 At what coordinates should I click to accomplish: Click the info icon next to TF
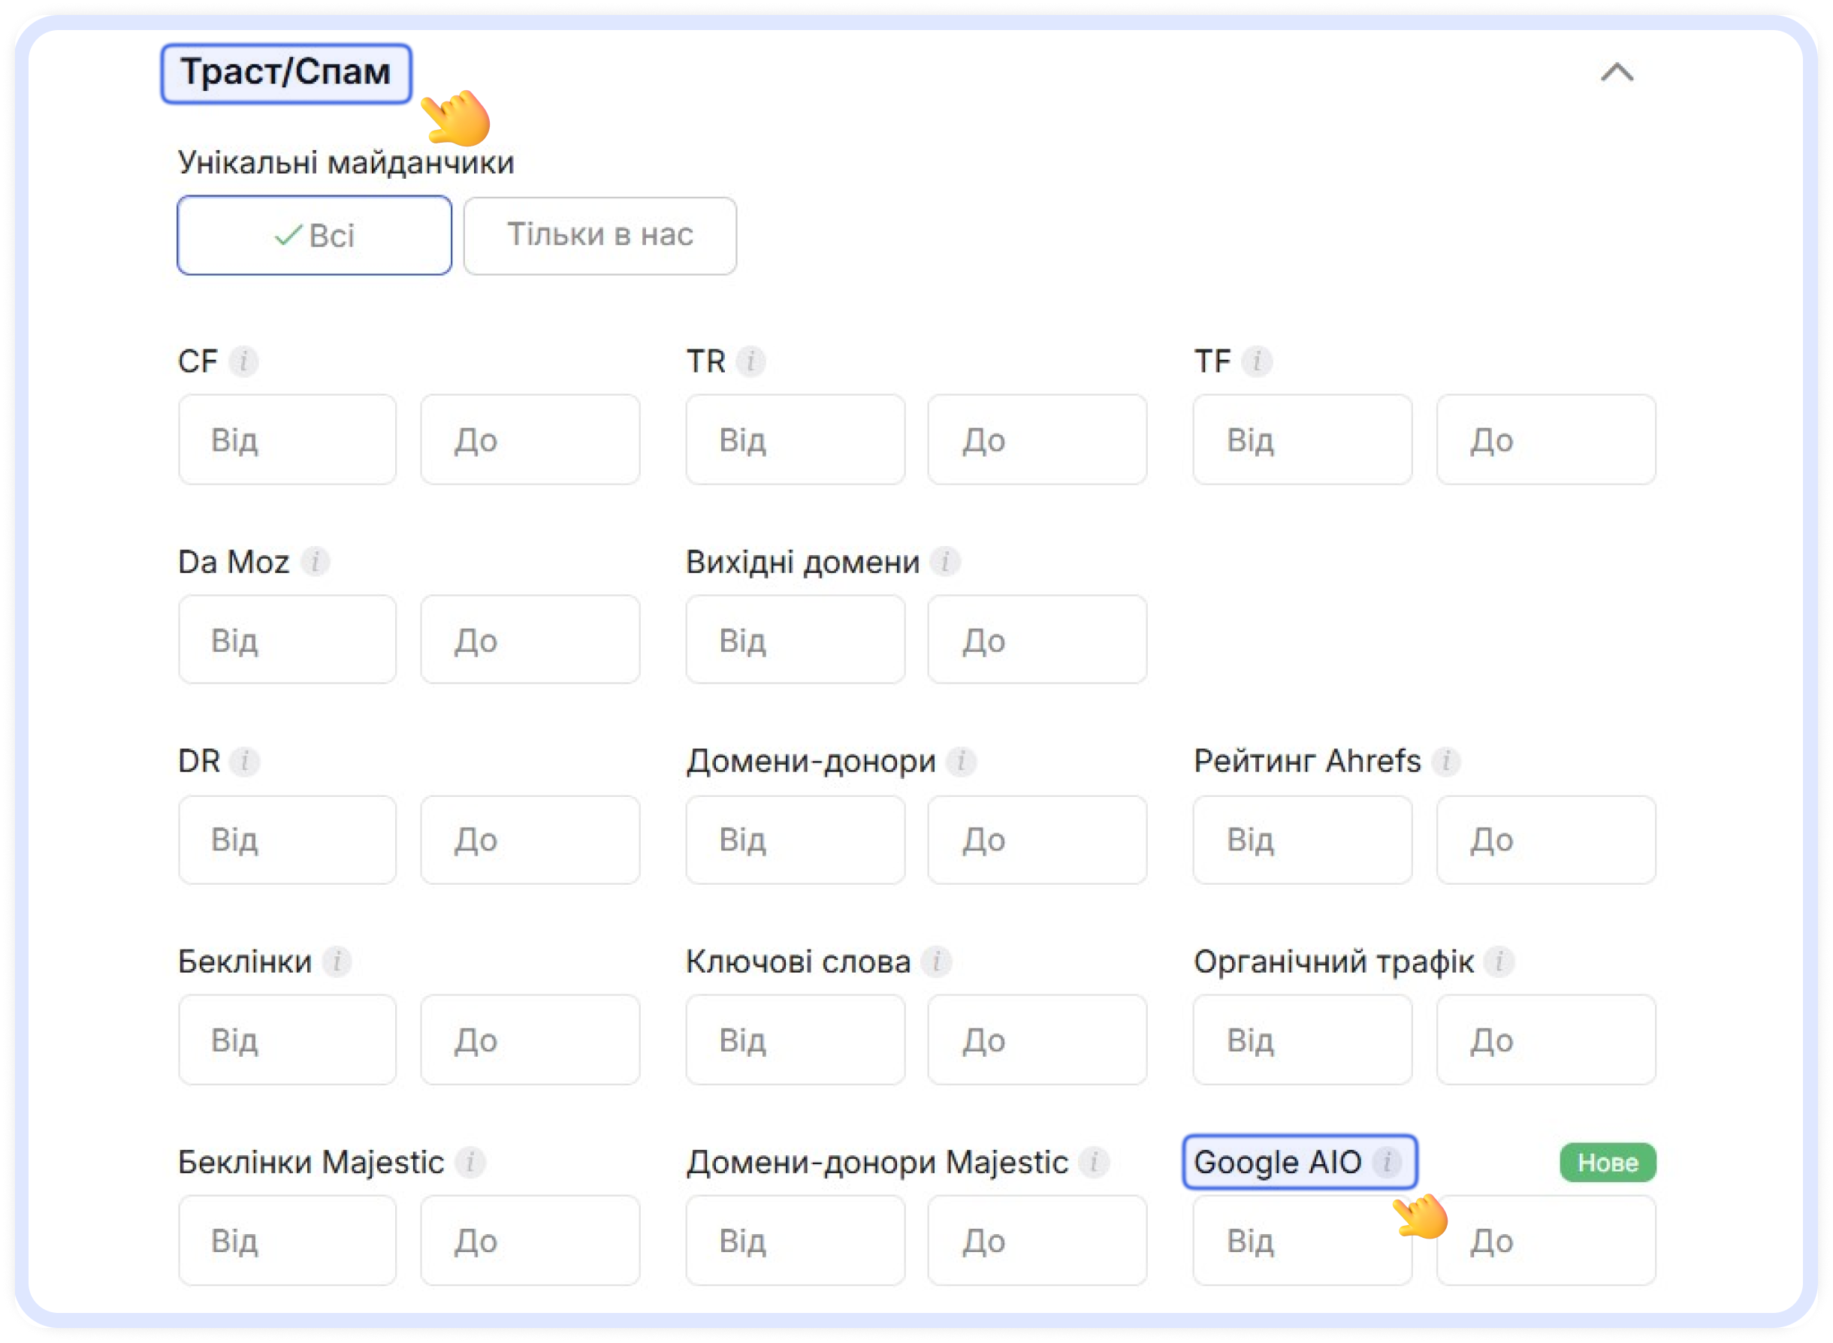(1257, 361)
